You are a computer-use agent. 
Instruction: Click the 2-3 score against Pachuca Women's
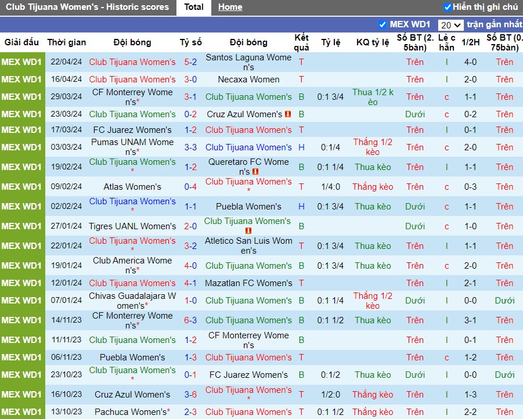click(190, 412)
